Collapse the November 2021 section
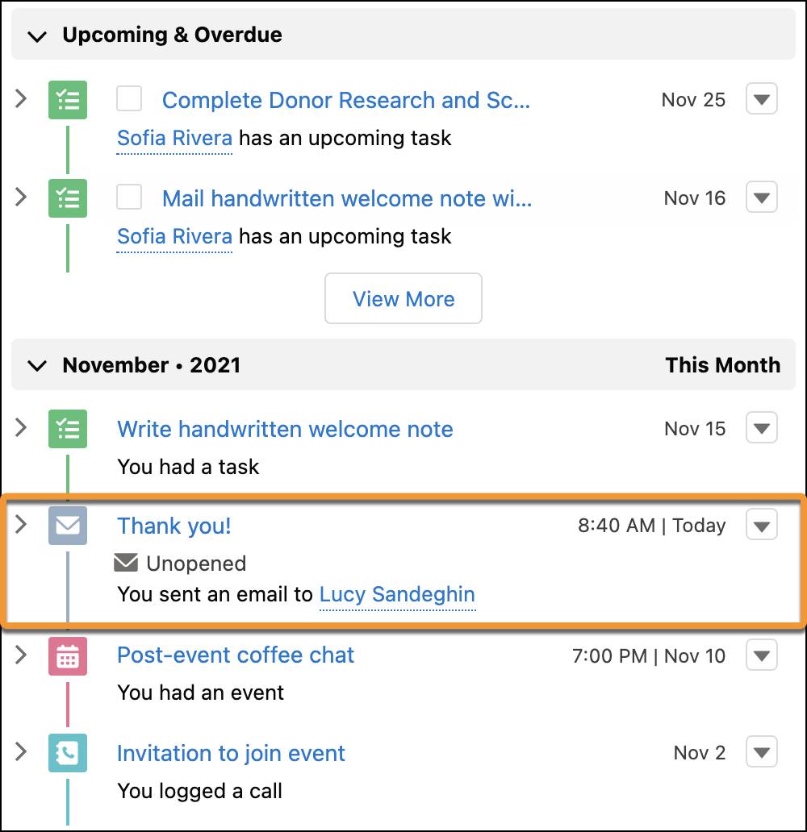 pos(36,365)
